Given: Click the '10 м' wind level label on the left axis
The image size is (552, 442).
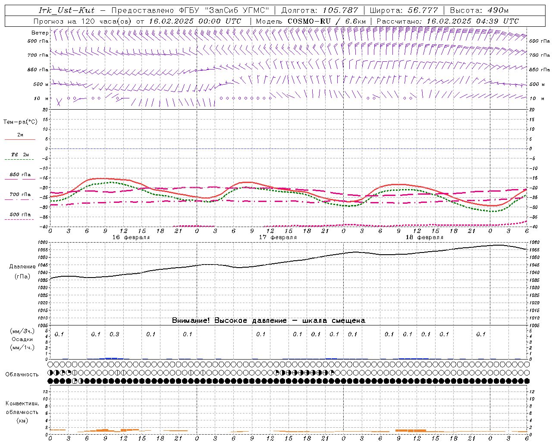Looking at the screenshot, I should pos(41,98).
